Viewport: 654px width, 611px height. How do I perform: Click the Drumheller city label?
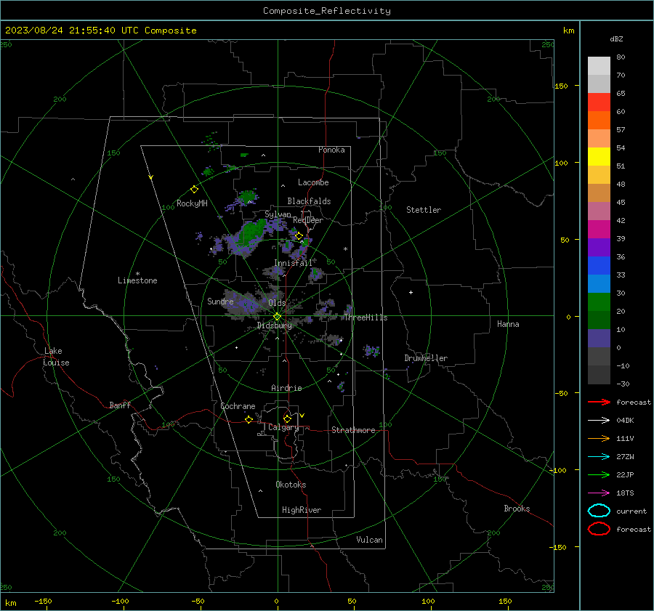click(x=426, y=358)
